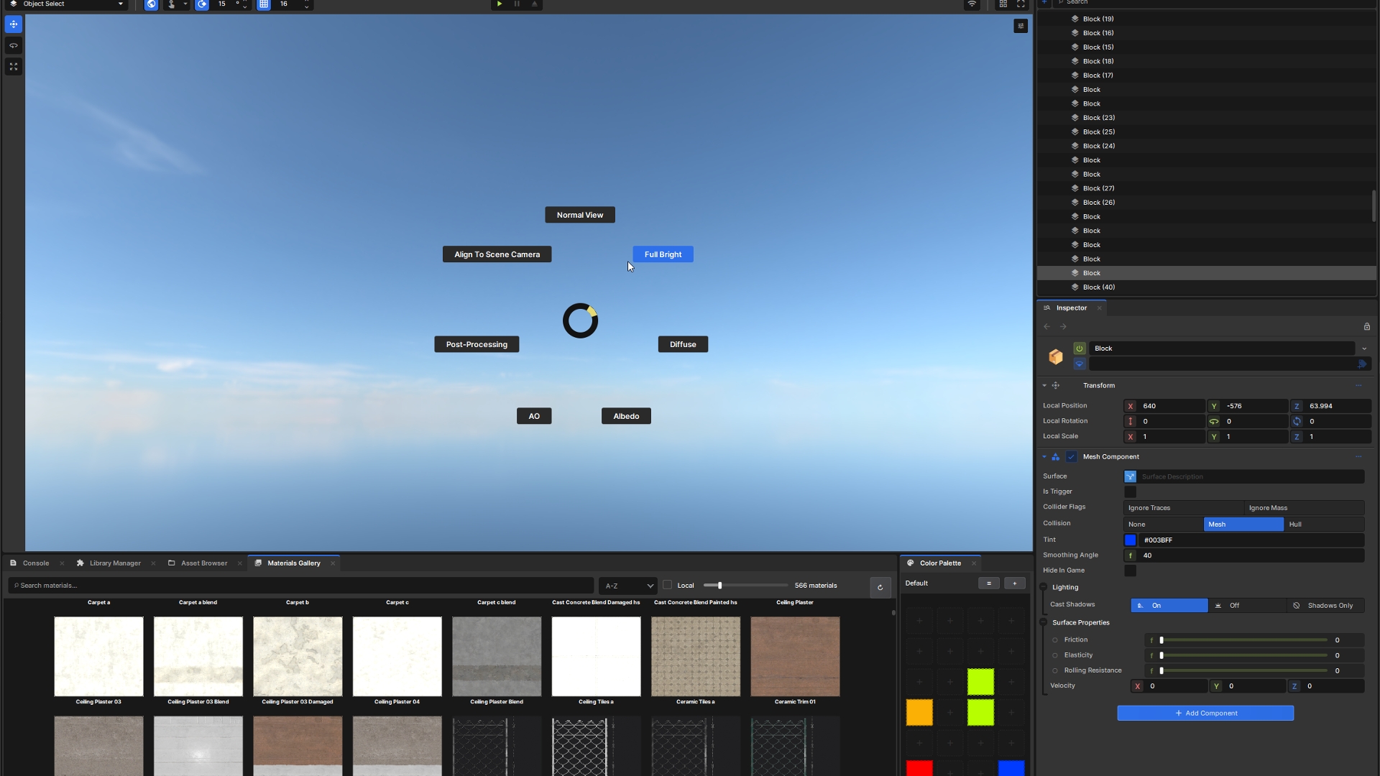
Task: Open viewport settings icon in top-right
Action: pos(1021,26)
